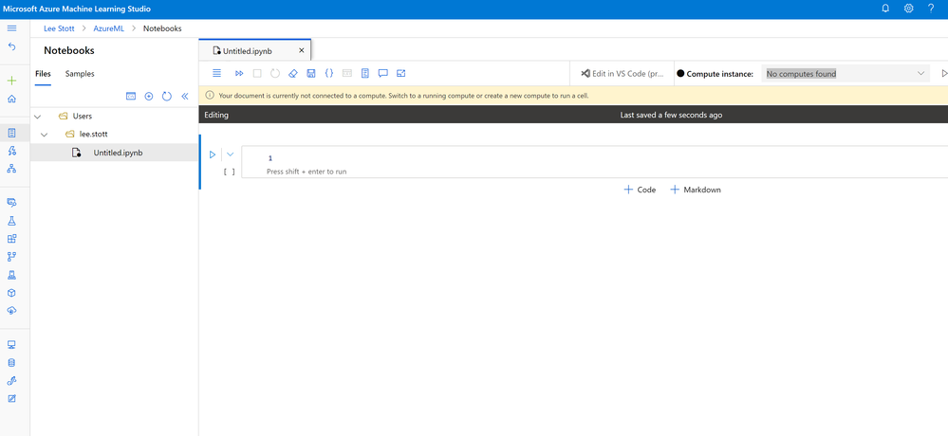Refresh the notebooks file list
This screenshot has height=436, width=948.
(x=167, y=96)
